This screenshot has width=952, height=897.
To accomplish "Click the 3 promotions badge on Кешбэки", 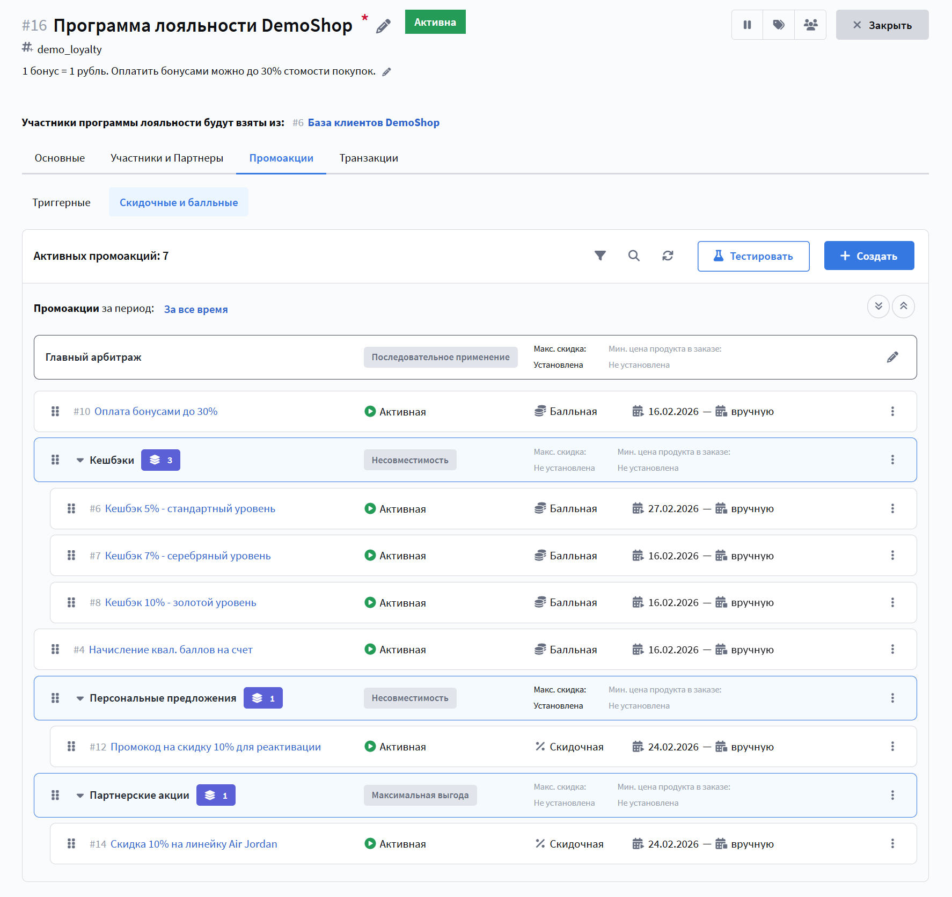I will tap(160, 460).
